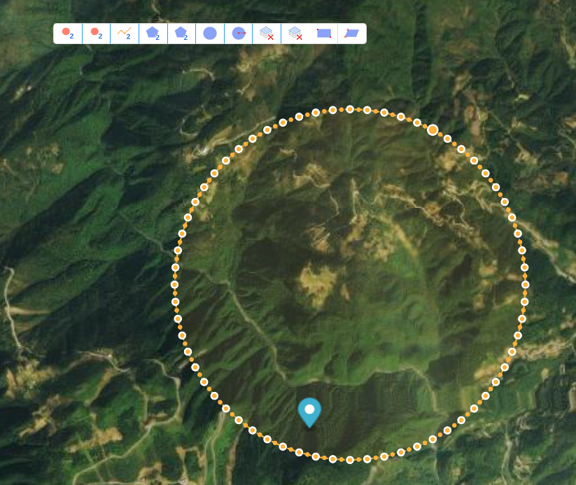Activate the polyline drawing tool

(x=125, y=34)
